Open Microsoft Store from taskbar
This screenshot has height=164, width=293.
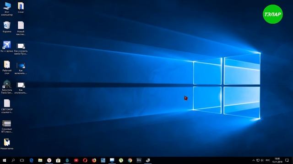click(x=58, y=160)
